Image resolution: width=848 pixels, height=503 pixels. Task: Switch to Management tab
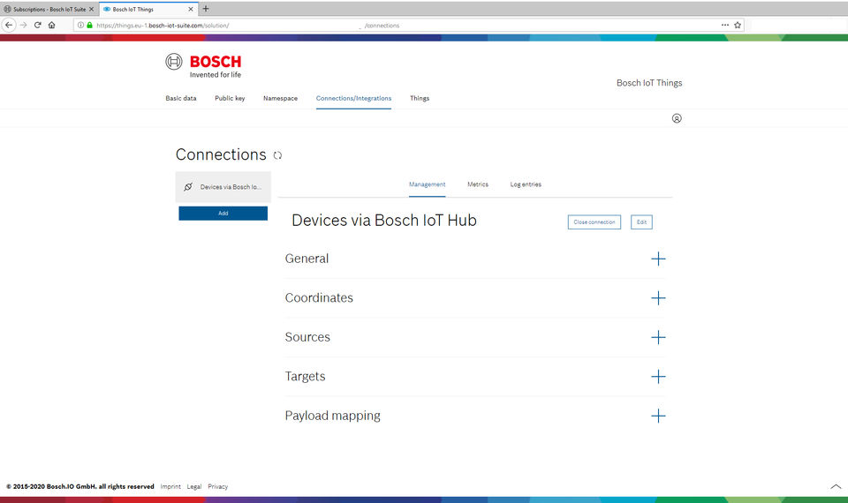coord(428,184)
